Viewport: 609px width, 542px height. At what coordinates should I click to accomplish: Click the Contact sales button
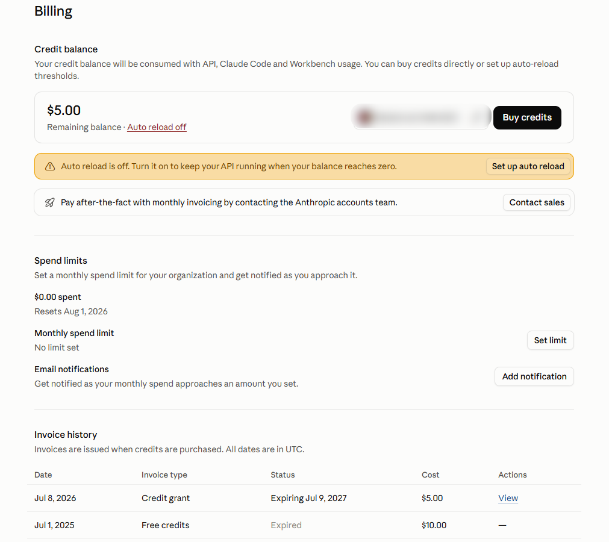tap(536, 203)
